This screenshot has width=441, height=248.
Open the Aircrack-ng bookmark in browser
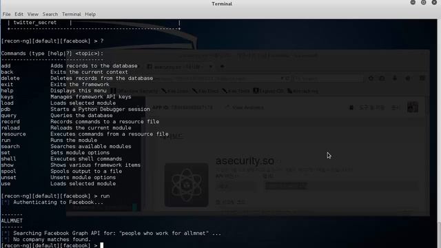tap(303, 91)
